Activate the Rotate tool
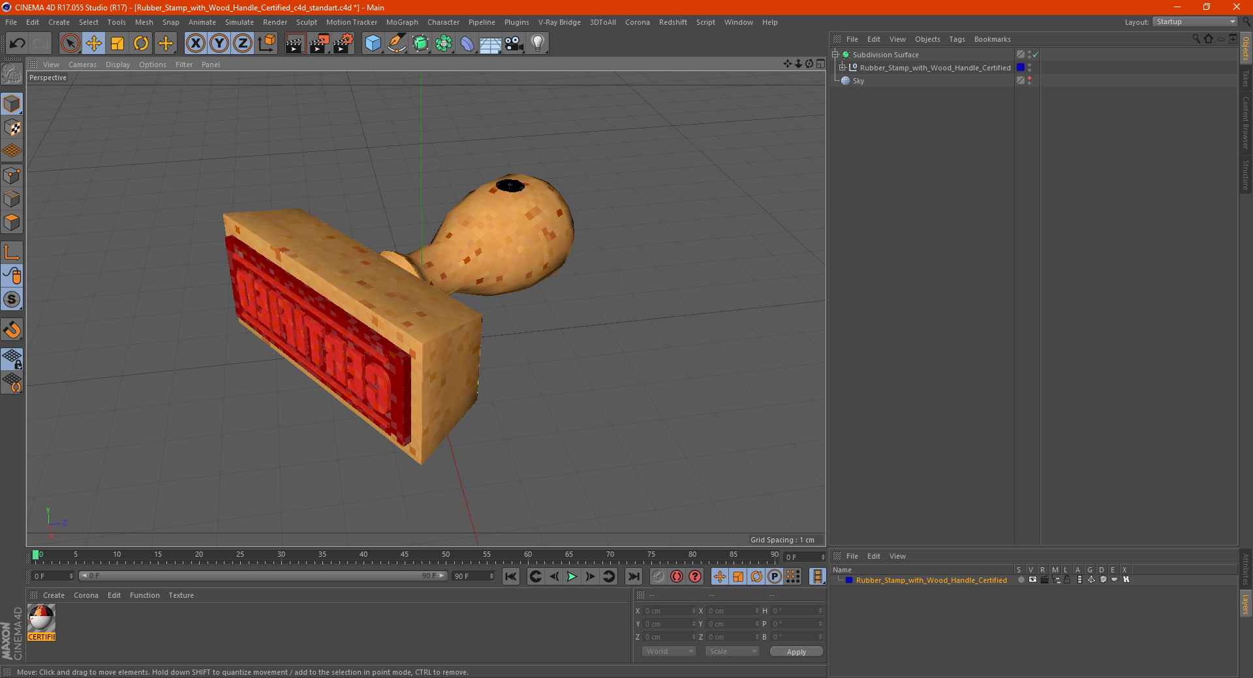 click(141, 44)
